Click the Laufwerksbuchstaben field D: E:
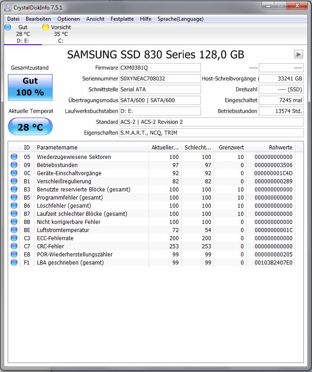Viewport: 312px width, 372px height. pos(160,111)
